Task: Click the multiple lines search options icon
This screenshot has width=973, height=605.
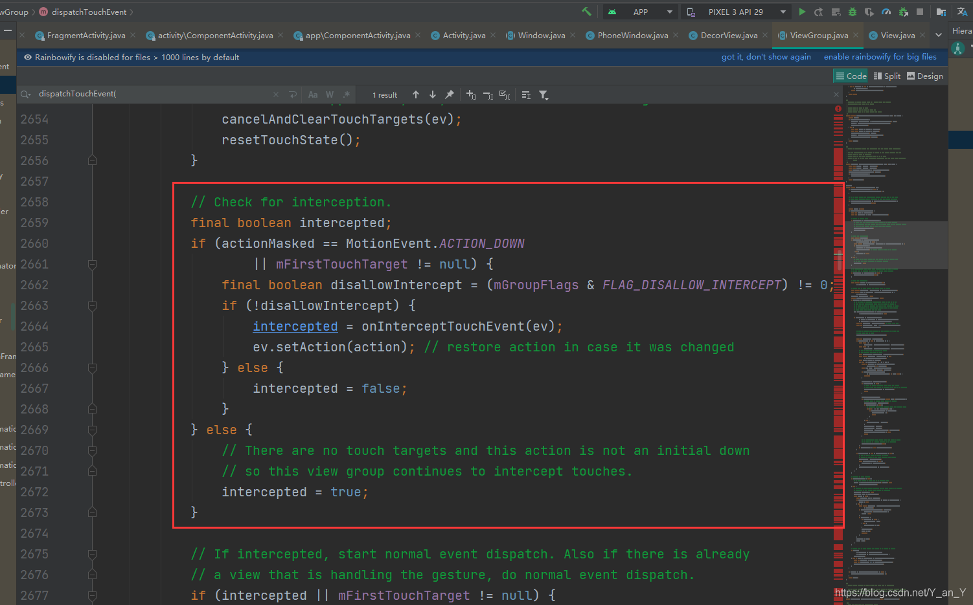Action: (526, 95)
